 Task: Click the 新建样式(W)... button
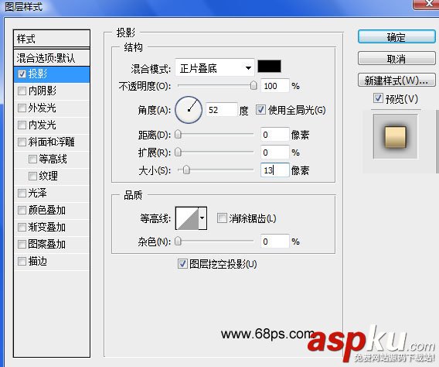click(x=396, y=81)
